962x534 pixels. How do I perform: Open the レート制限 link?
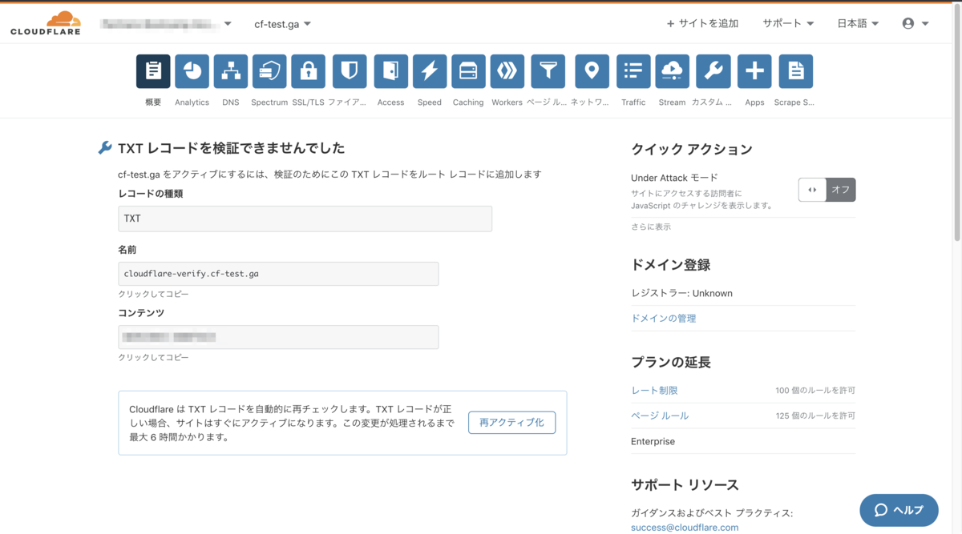(x=655, y=391)
